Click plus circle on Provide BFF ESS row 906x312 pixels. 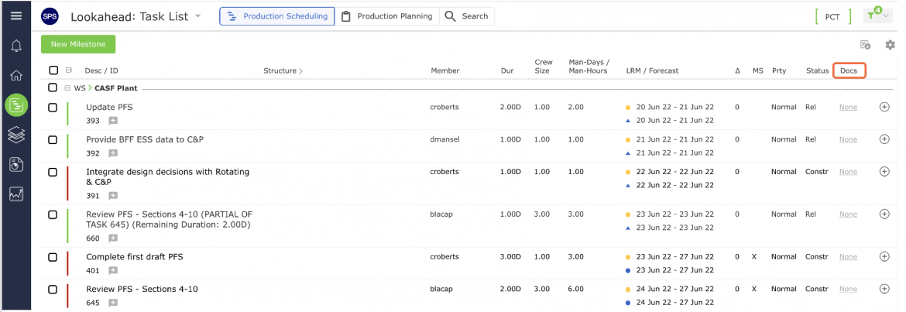pyautogui.click(x=884, y=139)
